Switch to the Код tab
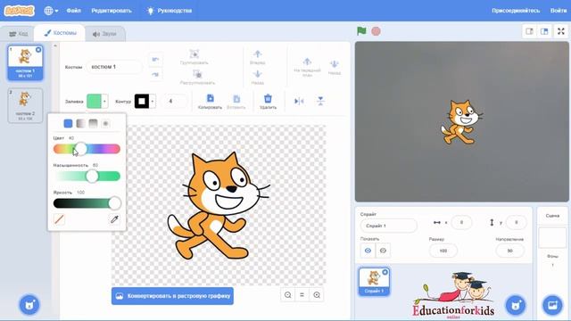This screenshot has width=571, height=321. [18, 34]
